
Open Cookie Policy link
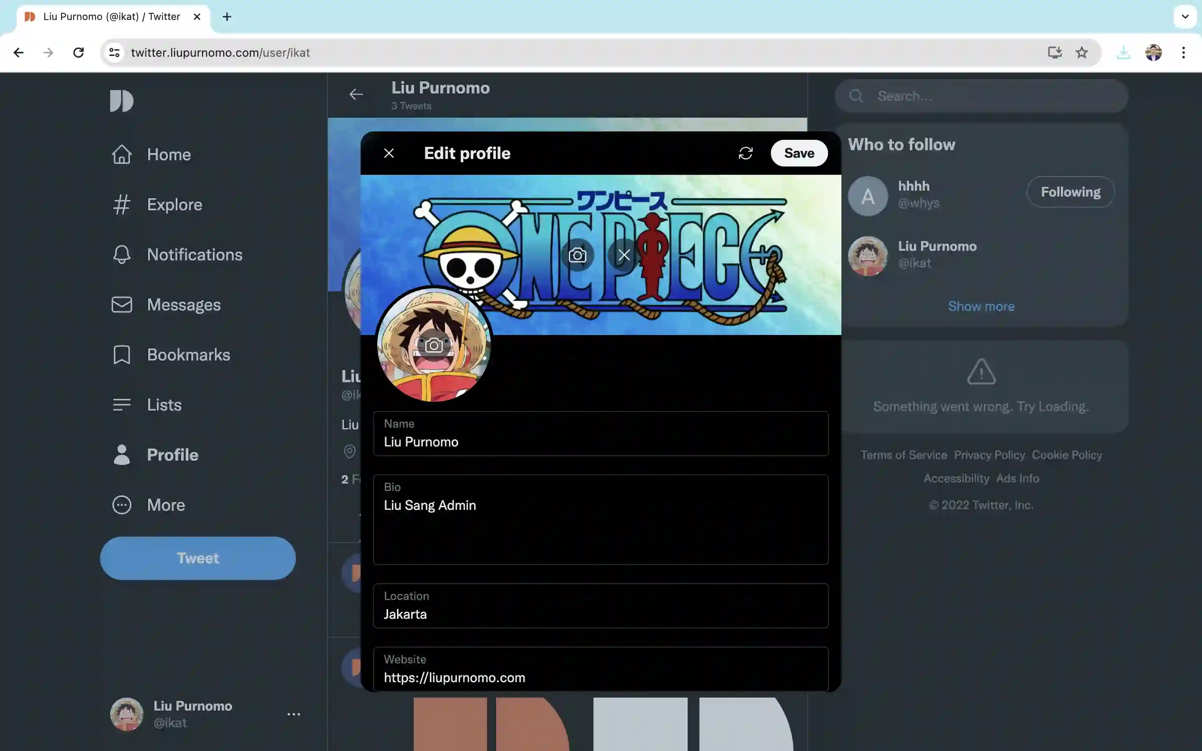pyautogui.click(x=1066, y=455)
